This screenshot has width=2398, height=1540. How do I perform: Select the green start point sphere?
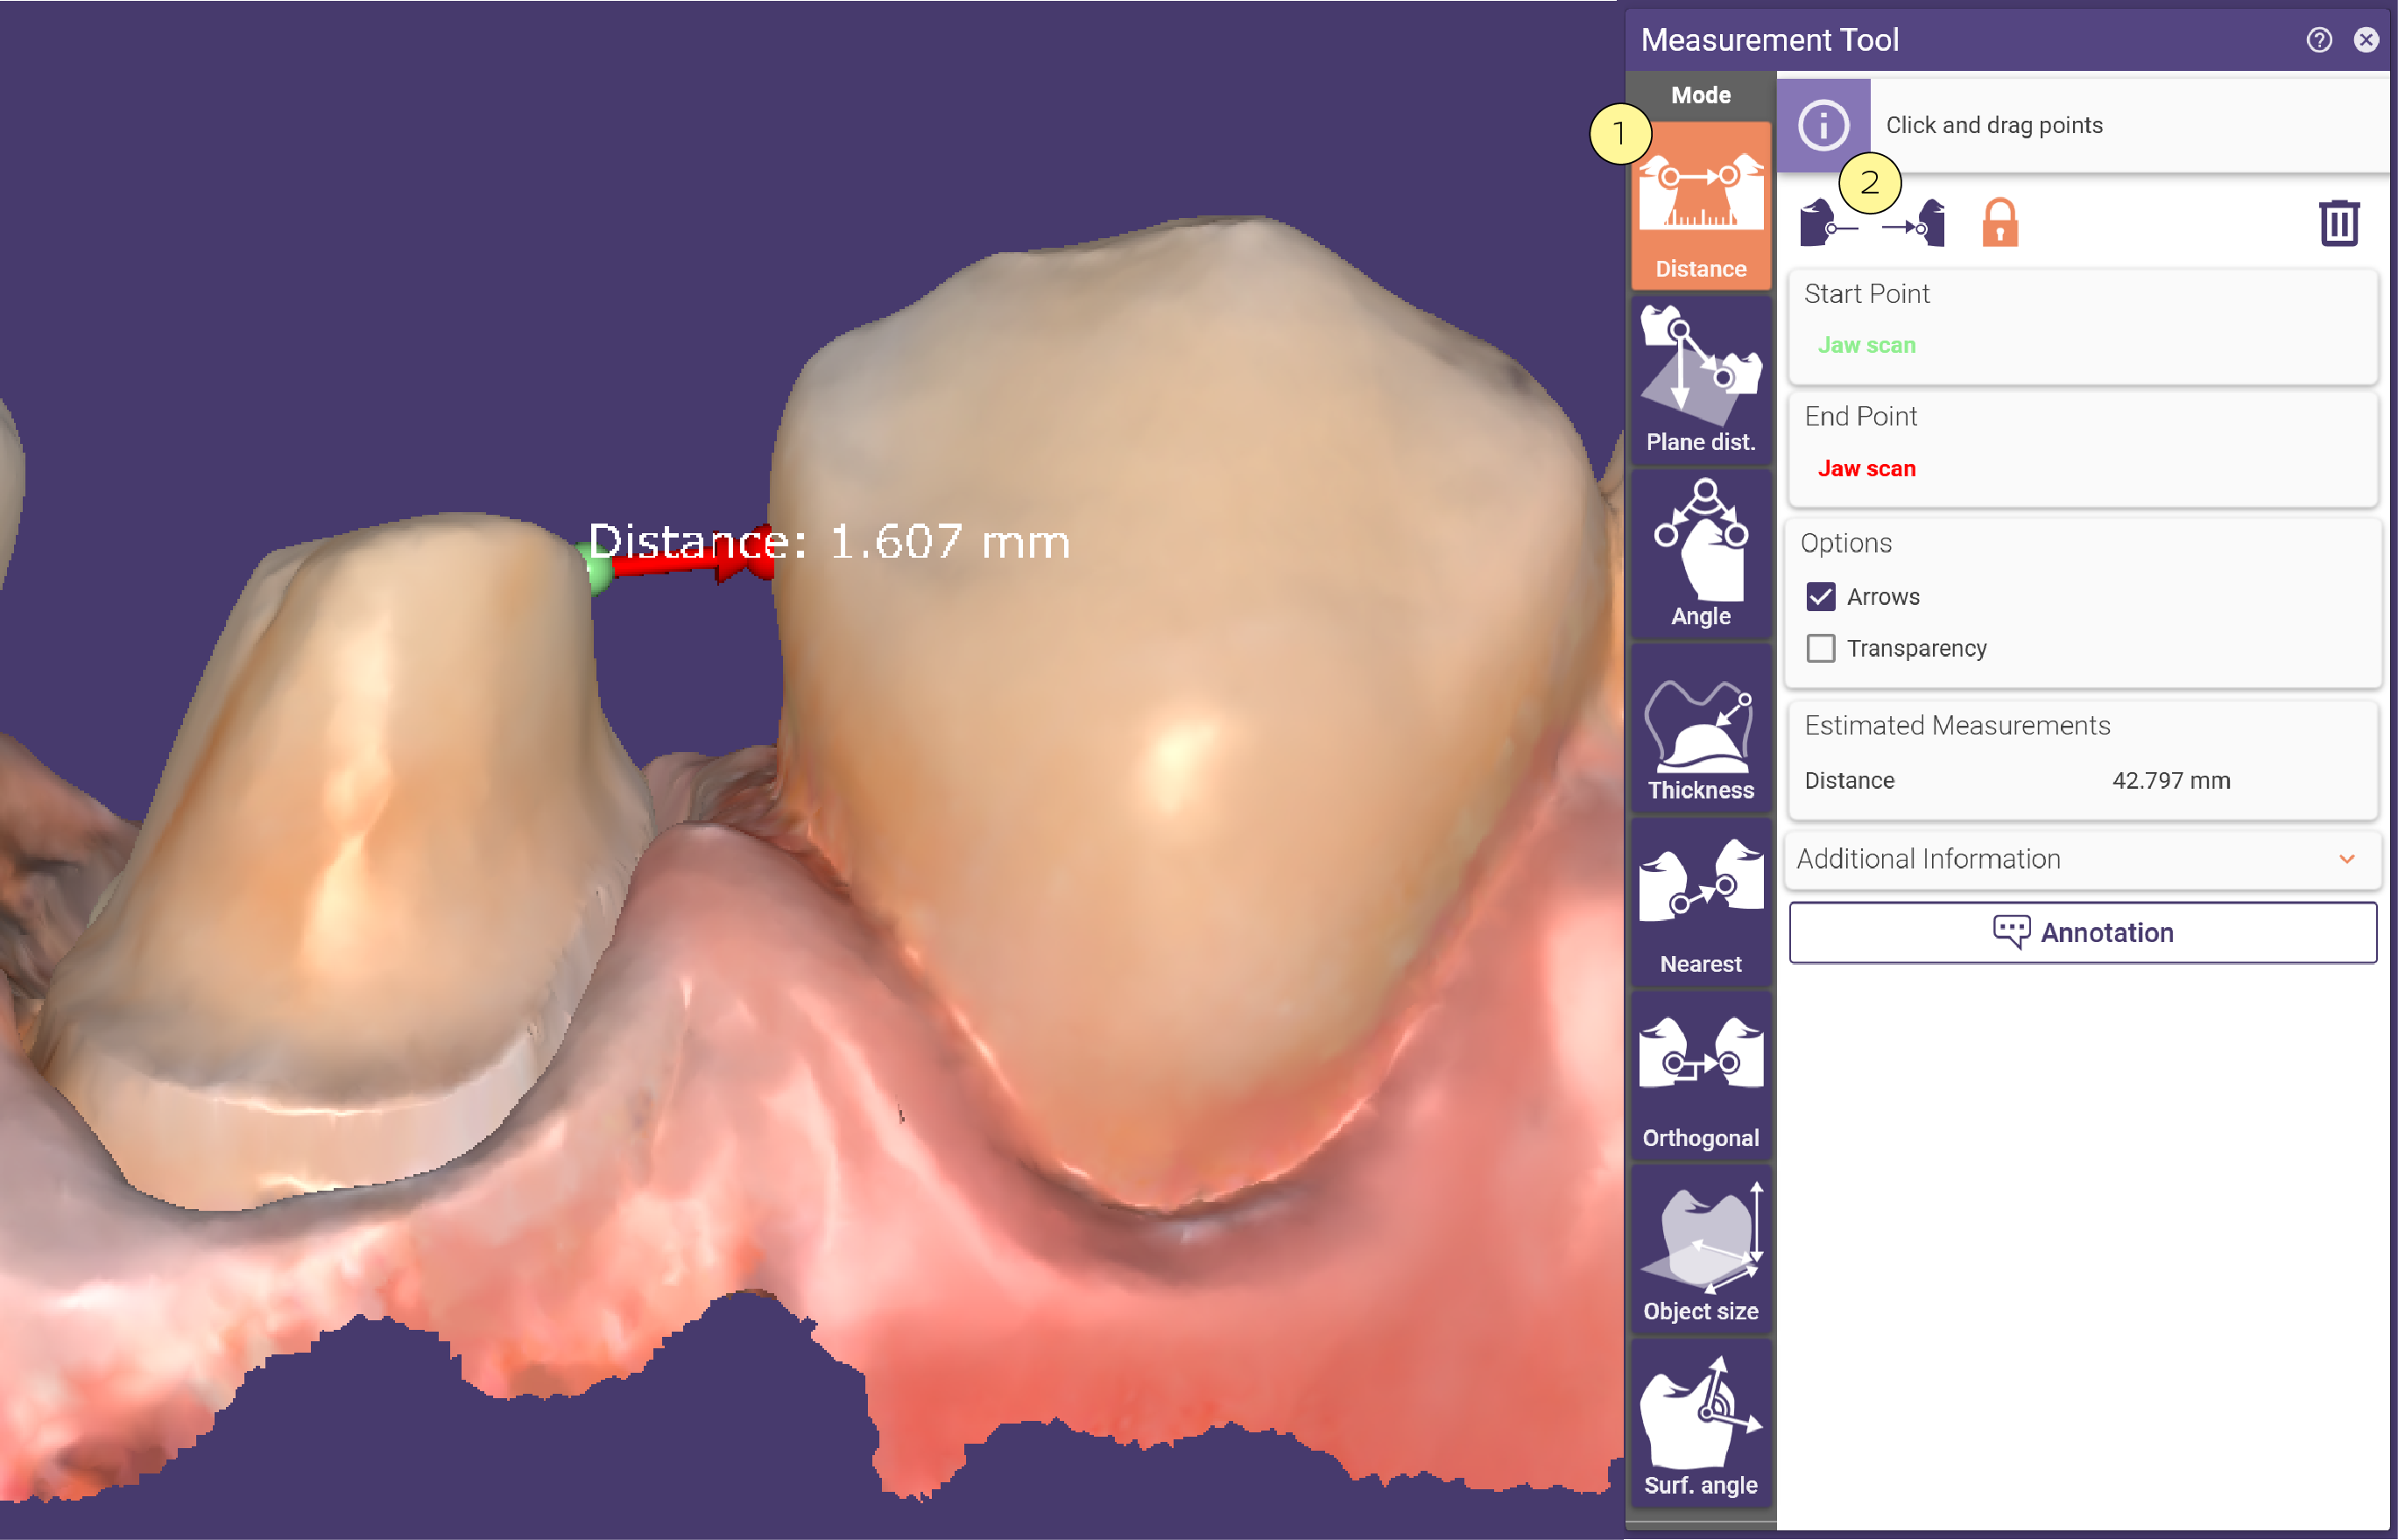[x=598, y=569]
